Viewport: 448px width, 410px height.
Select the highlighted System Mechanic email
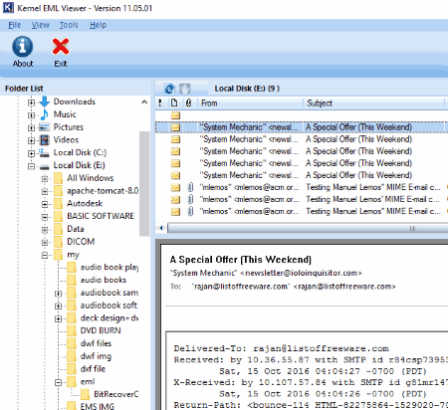coord(302,127)
